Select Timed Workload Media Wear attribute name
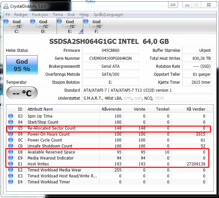Viewport: 219px width, 198px height. pyautogui.click(x=54, y=170)
